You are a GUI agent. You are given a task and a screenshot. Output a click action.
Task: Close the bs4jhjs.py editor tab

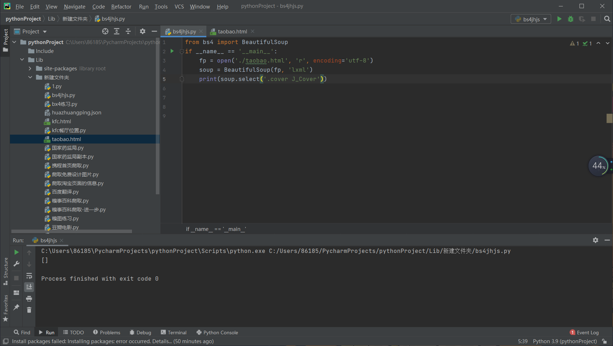coord(201,31)
